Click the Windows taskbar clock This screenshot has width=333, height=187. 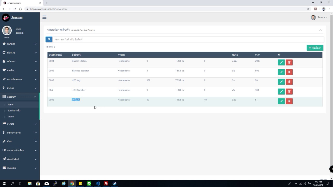(x=318, y=184)
